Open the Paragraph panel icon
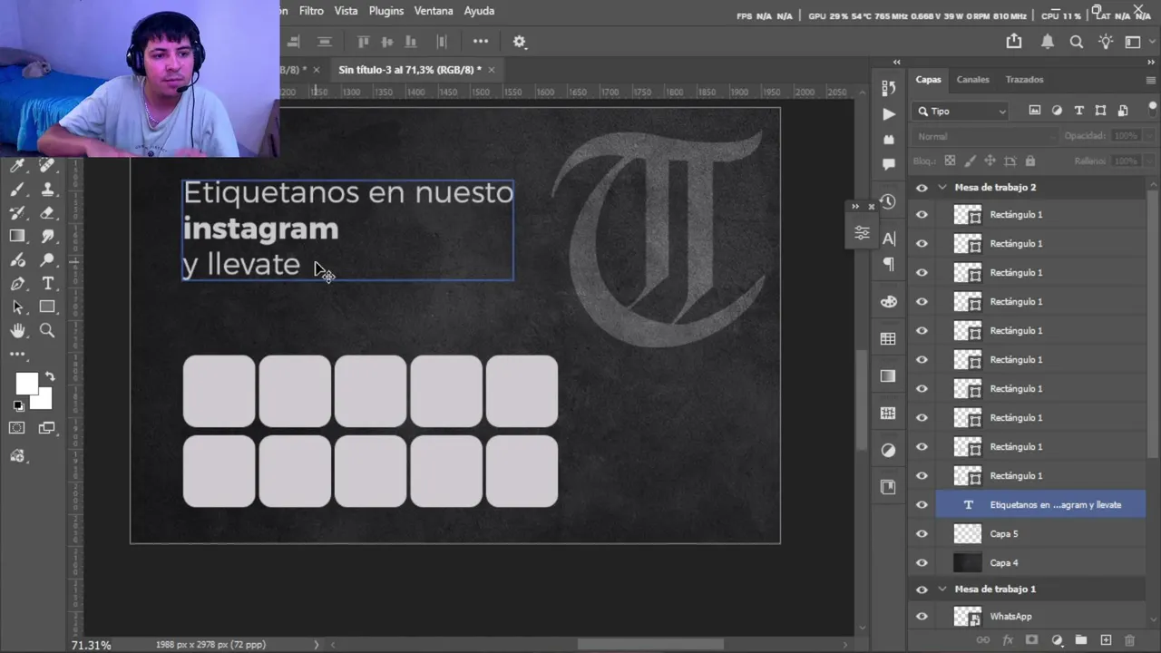The width and height of the screenshot is (1161, 653). click(888, 264)
